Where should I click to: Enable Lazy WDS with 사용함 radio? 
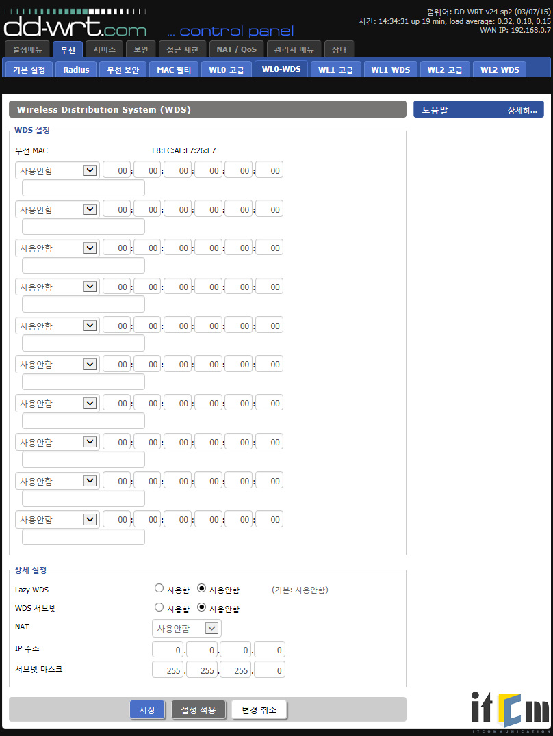click(159, 588)
